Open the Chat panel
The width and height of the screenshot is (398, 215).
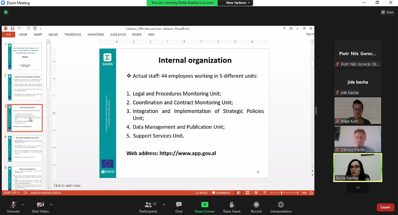179,207
